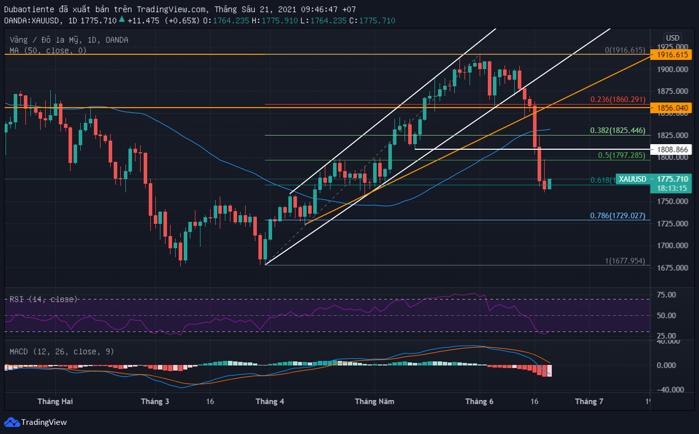This screenshot has width=699, height=434.
Task: Click the RSI 50.00 scale value
Action: pyautogui.click(x=666, y=316)
